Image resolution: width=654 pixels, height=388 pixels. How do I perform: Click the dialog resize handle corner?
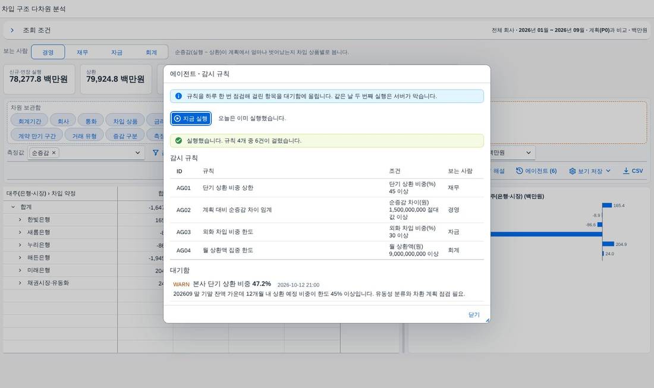coord(488,320)
